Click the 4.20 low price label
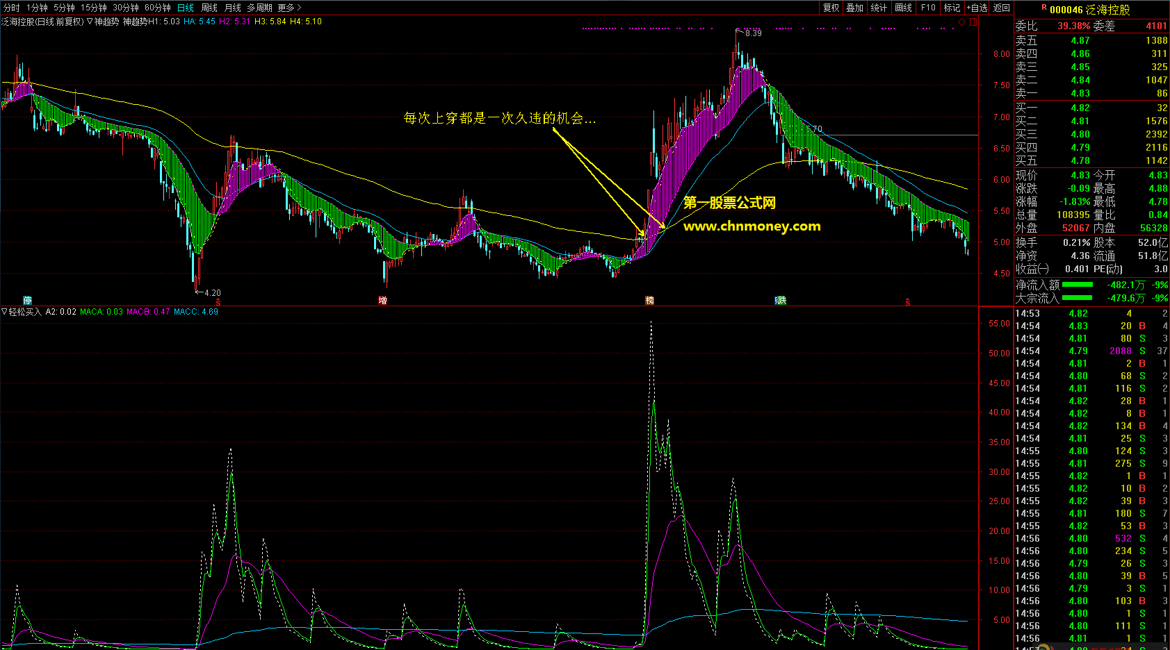This screenshot has height=650, width=1170. [212, 293]
